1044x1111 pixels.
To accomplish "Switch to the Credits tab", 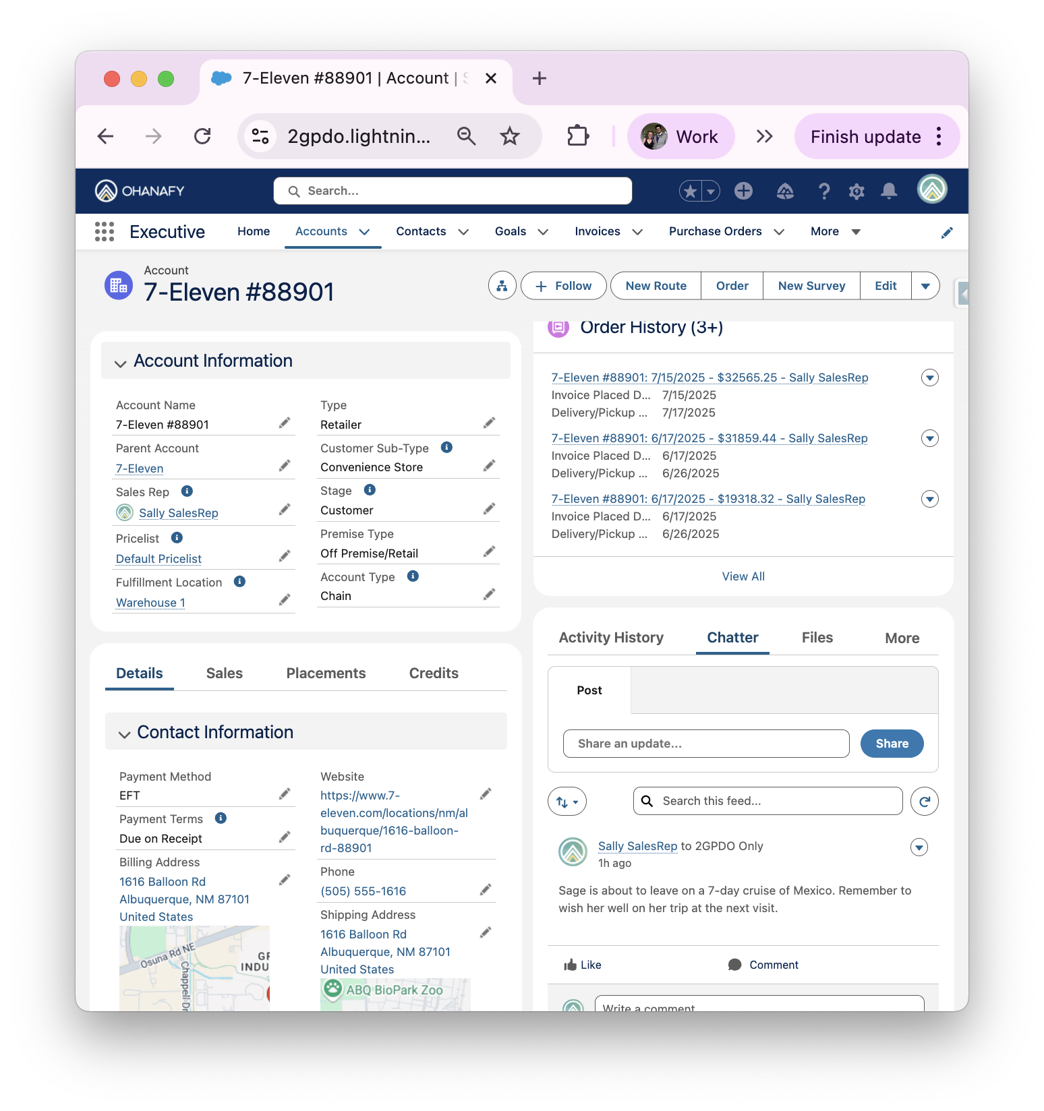I will click(x=434, y=673).
